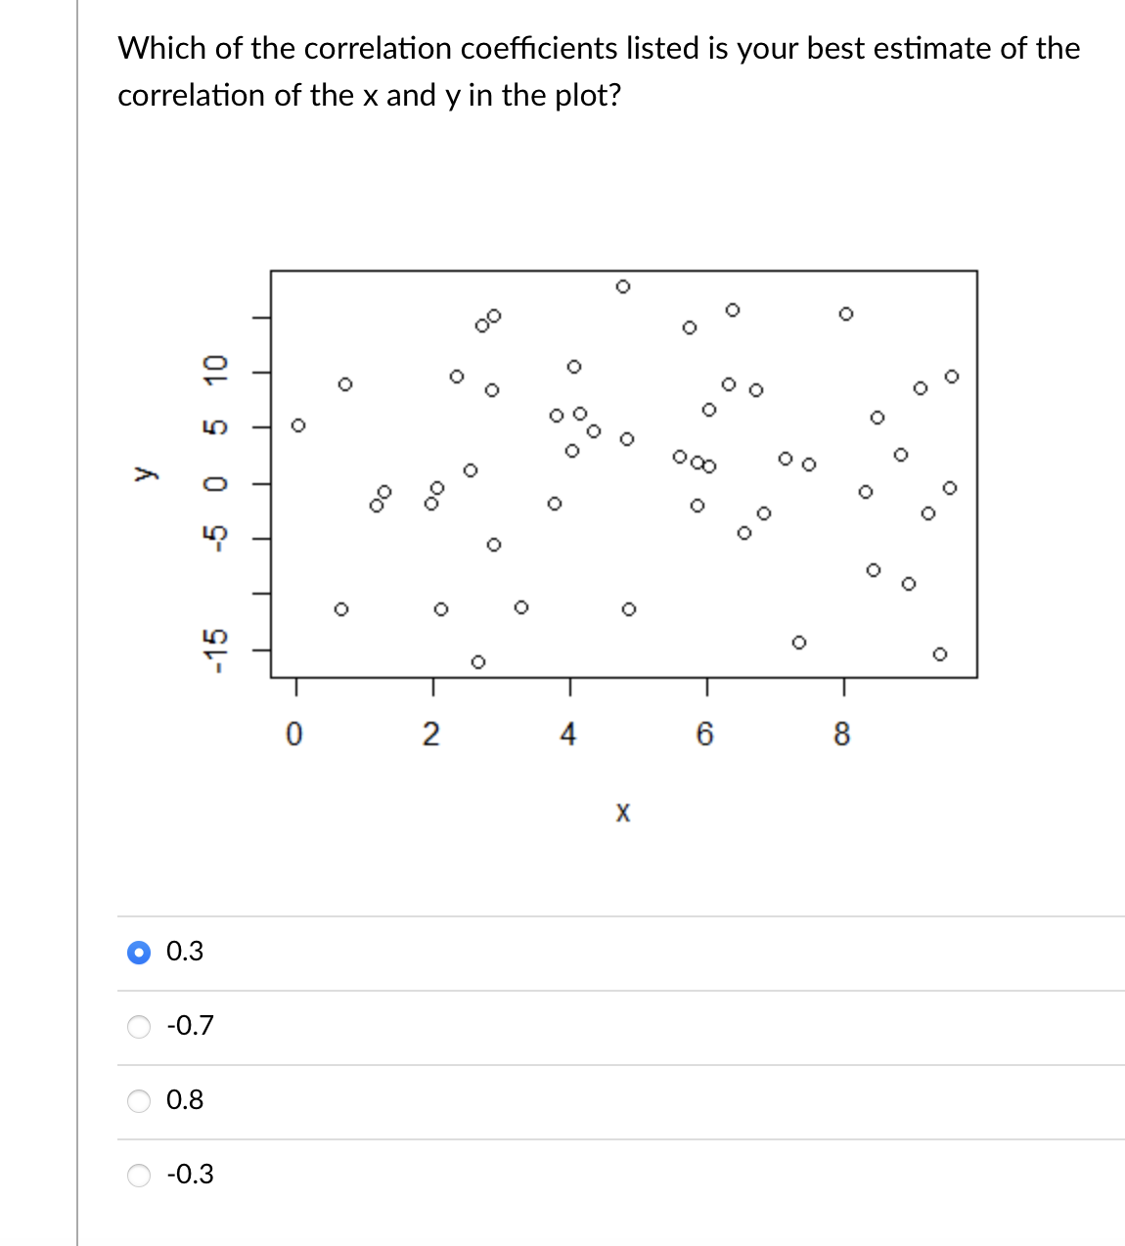Image resolution: width=1125 pixels, height=1246 pixels.
Task: Choose the 0.8 correlation answer
Action: pos(138,1101)
